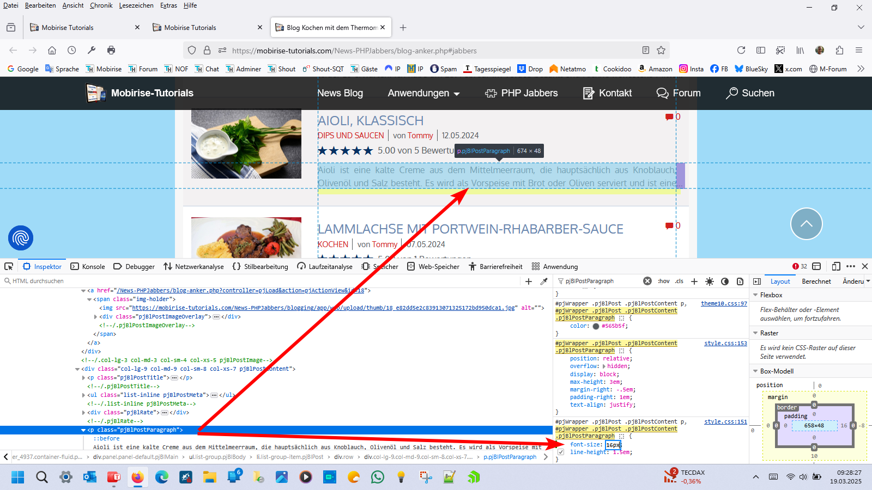This screenshot has height=490, width=872.
Task: Open the style.css:153 source link
Action: (725, 344)
